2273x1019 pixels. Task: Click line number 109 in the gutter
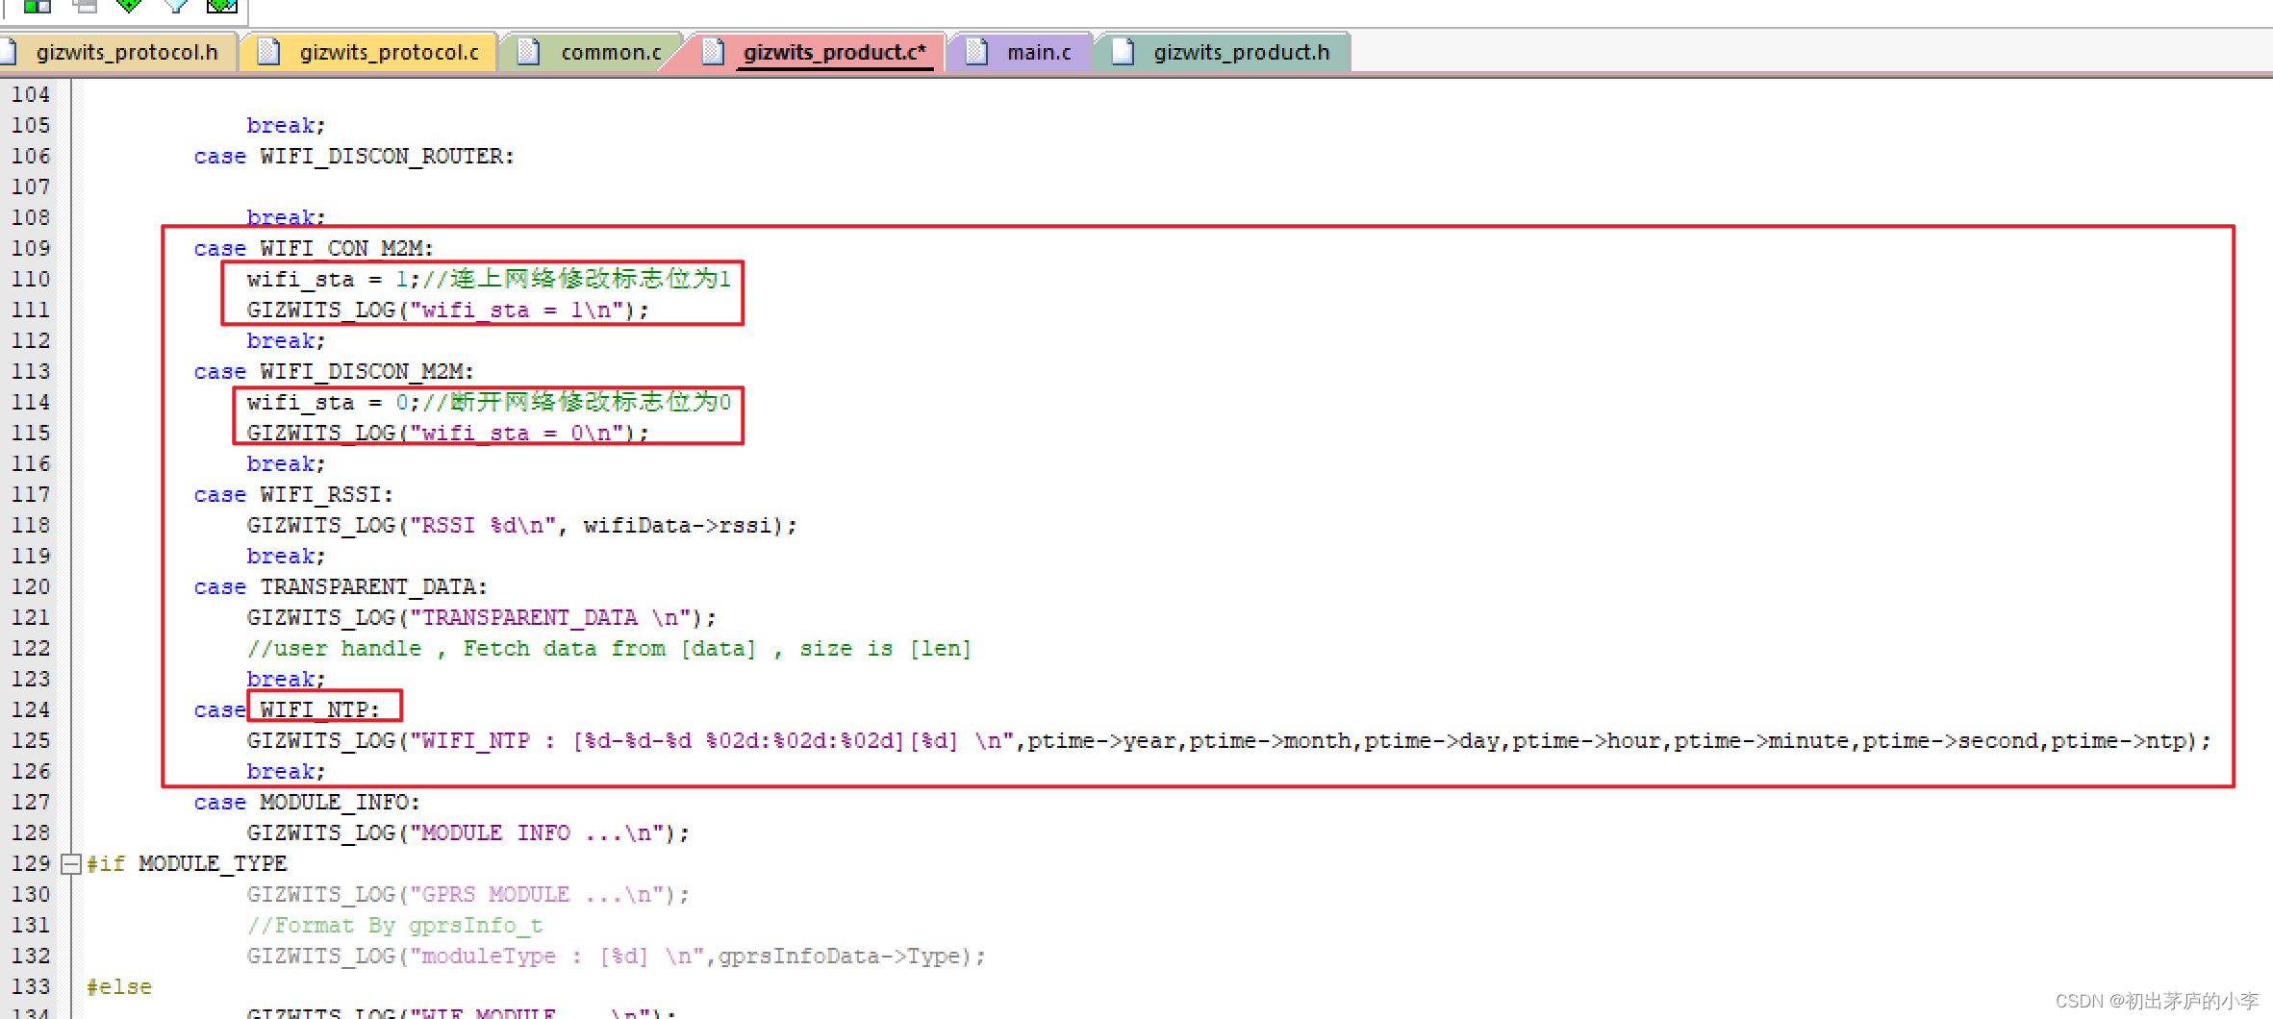click(31, 248)
